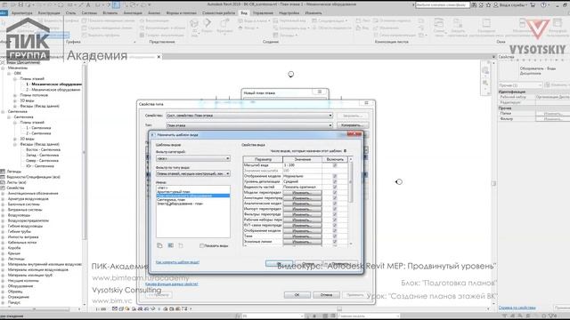Image resolution: width=570 pixels, height=320 pixels.
Task: Click the 1:100 view scale on the view control bar
Action: click(101, 309)
